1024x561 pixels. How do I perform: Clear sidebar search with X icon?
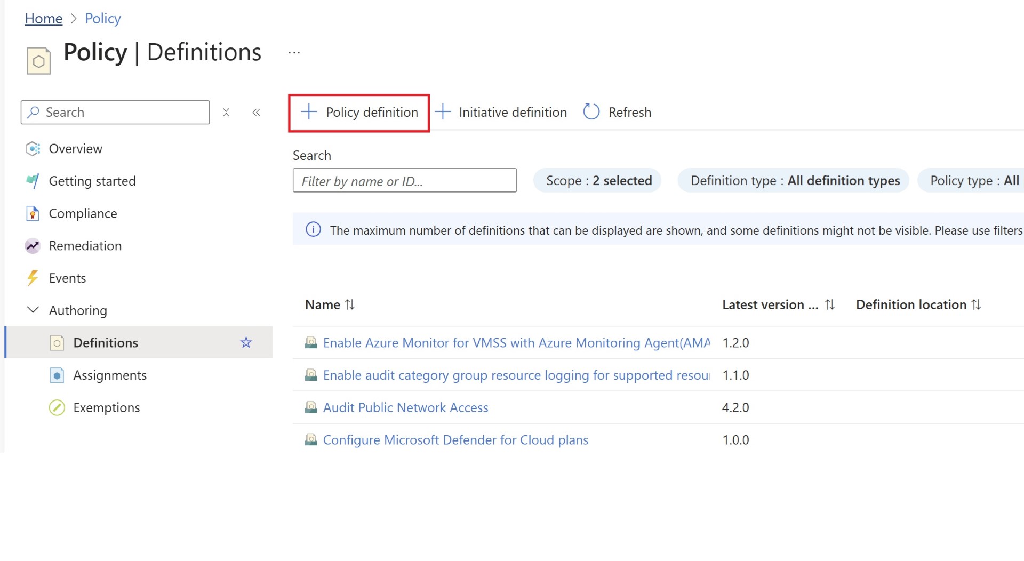point(226,113)
